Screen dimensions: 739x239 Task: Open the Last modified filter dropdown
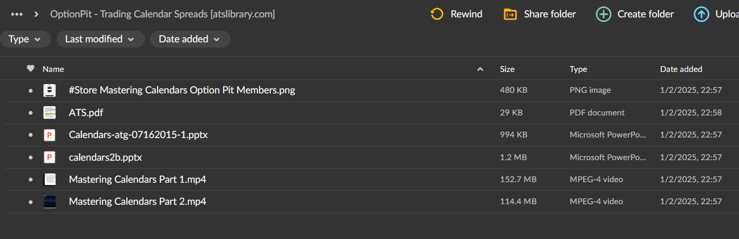100,39
